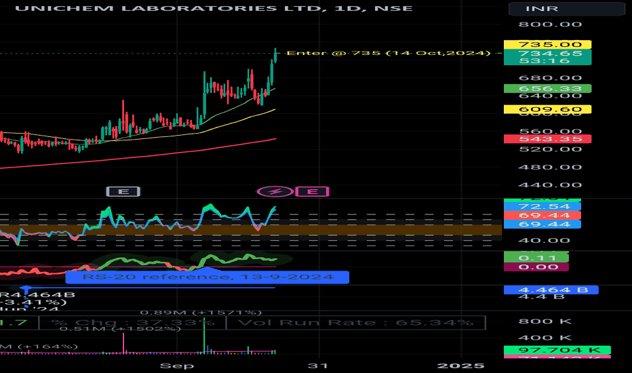This screenshot has width=632, height=373.
Task: Open the INR currency selector
Action: pyautogui.click(x=567, y=8)
